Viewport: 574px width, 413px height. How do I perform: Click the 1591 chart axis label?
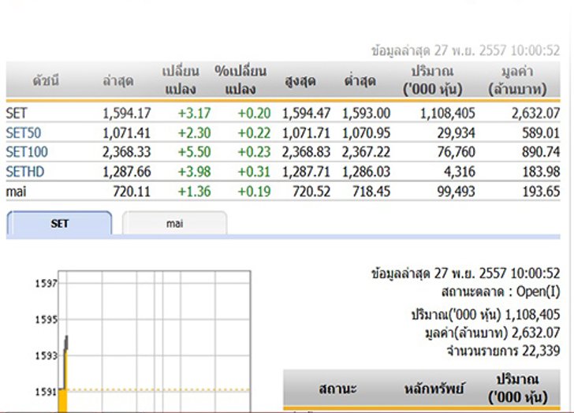click(46, 392)
